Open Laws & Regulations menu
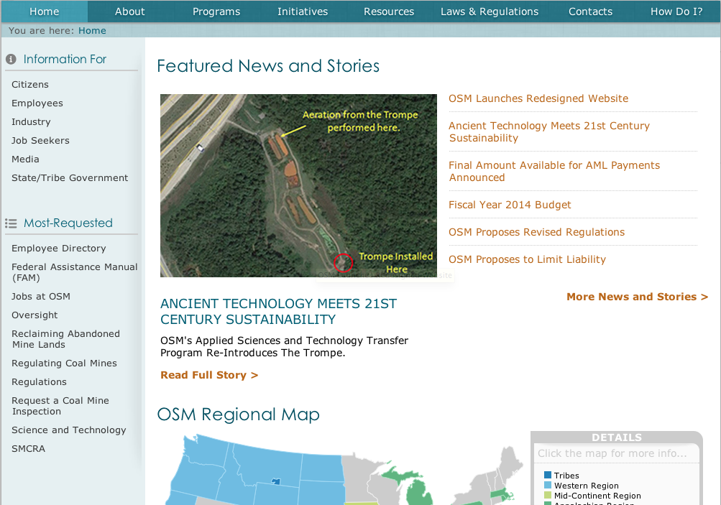The width and height of the screenshot is (721, 505). [x=490, y=11]
